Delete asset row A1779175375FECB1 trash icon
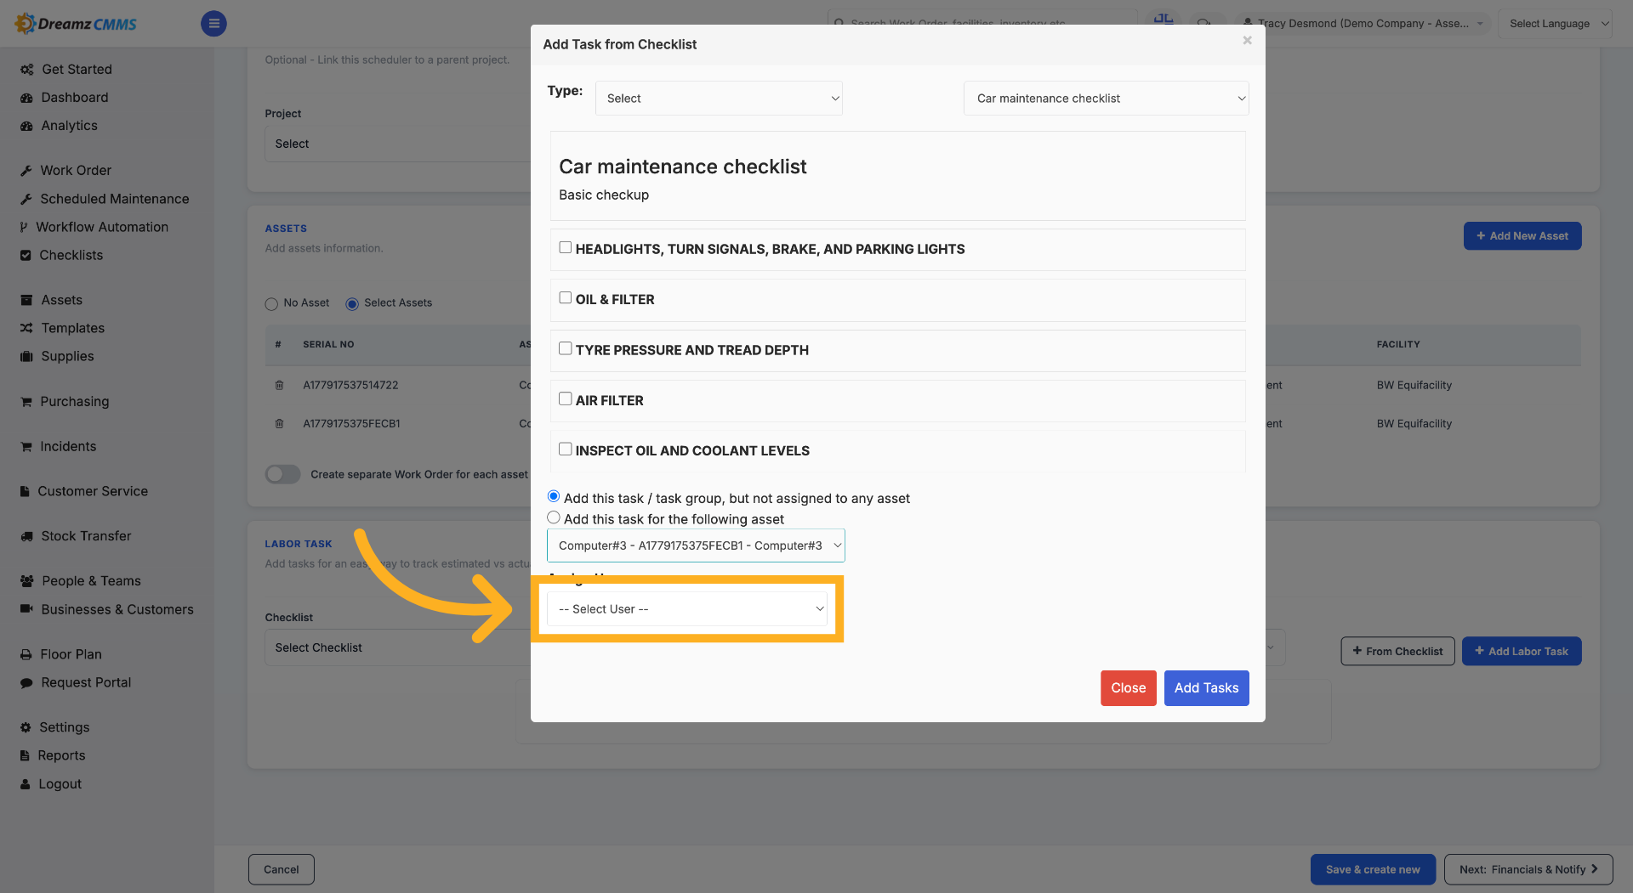This screenshot has height=893, width=1633. tap(279, 423)
